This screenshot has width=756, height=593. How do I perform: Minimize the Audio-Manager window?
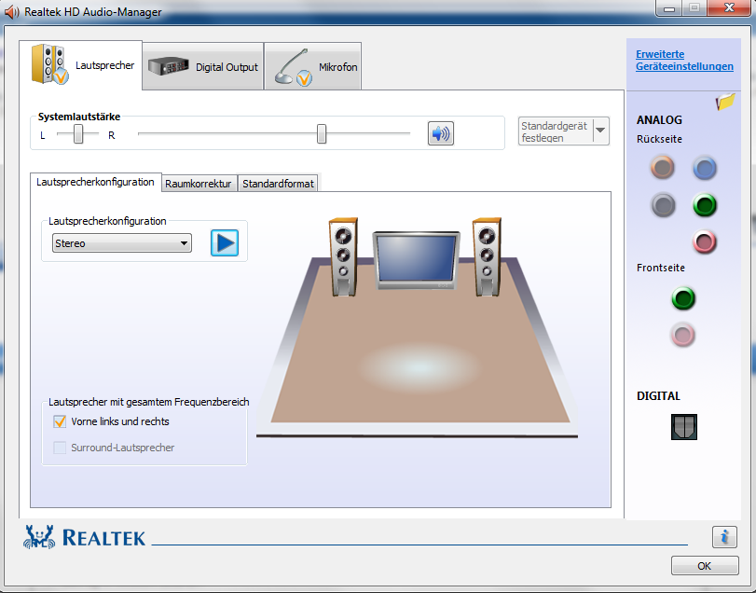click(x=669, y=8)
